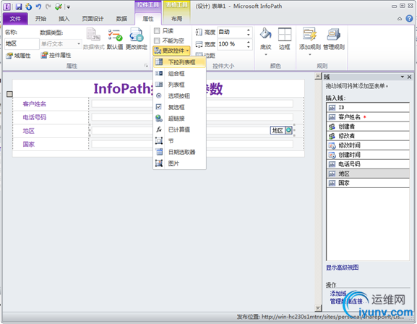Screen dimensions: 417x324
Task: Open 域属性 field properties
Action: tap(19, 56)
